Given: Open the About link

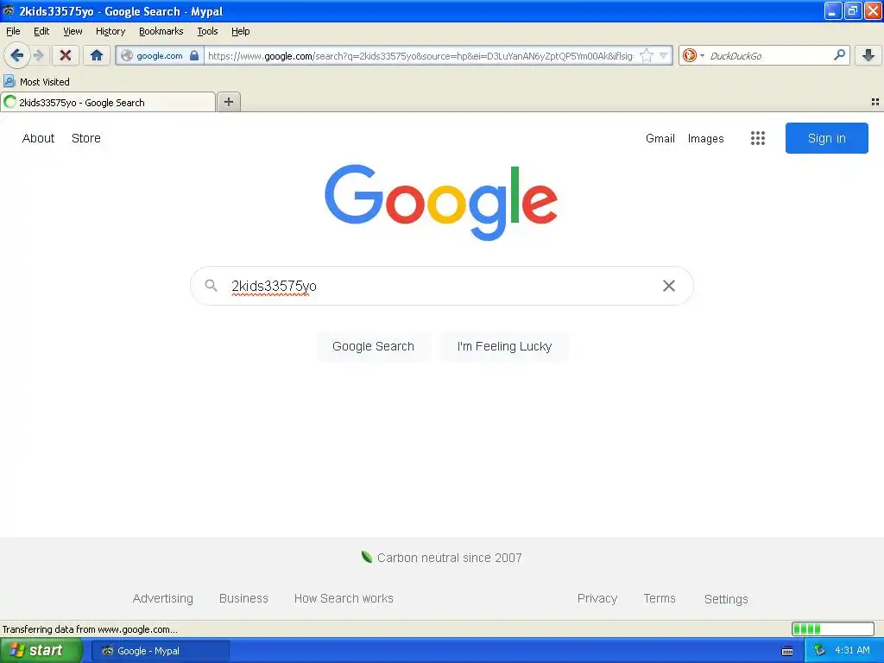Looking at the screenshot, I should (38, 138).
